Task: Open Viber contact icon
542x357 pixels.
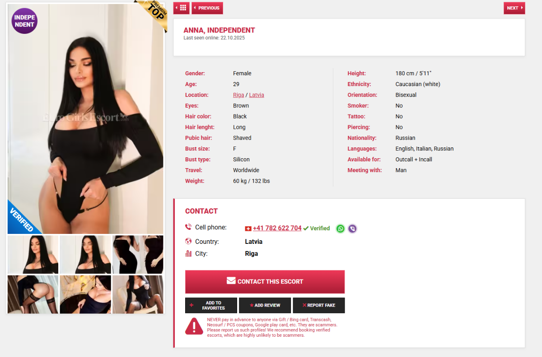Action: 352,229
